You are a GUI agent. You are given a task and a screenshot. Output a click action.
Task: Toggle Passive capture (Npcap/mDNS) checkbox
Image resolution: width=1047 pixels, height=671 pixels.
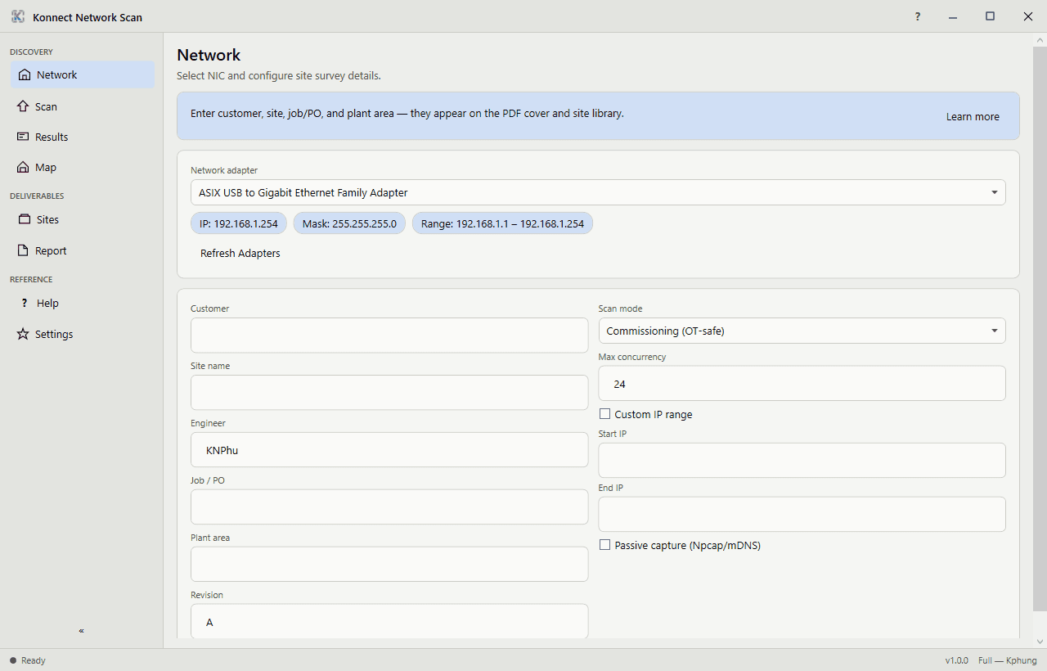605,545
